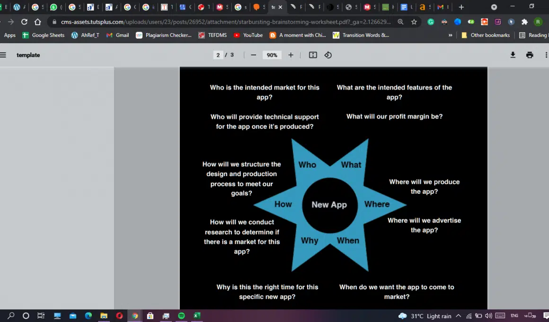The width and height of the screenshot is (549, 322).
Task: Open the Chrome extensions puzzle icon
Action: point(524,22)
